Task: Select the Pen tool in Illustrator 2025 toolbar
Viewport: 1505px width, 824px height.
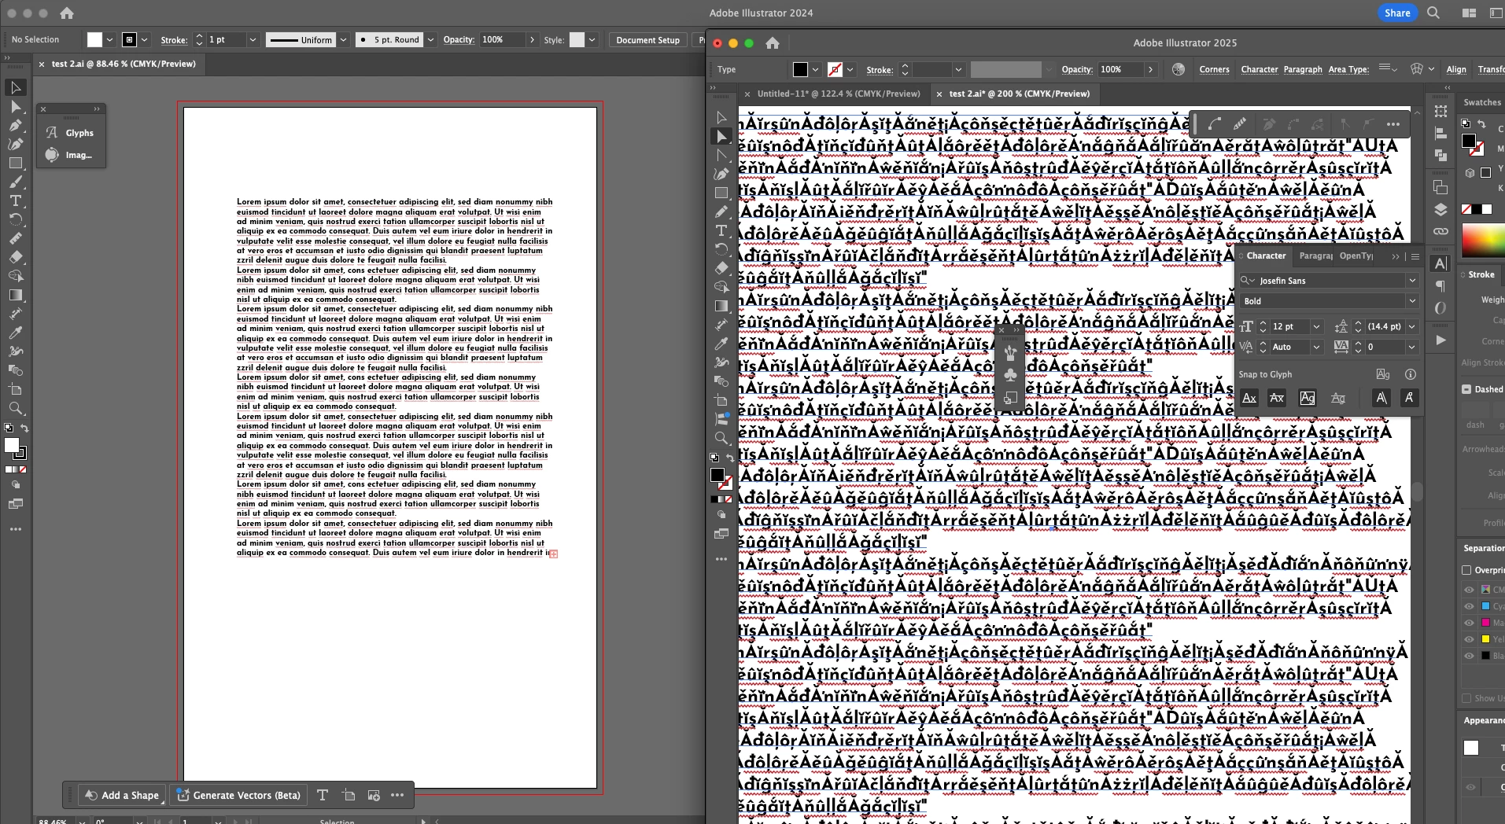Action: [721, 174]
